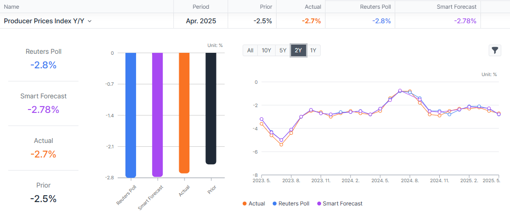Click the Apr. 2025 period cell

[201, 21]
